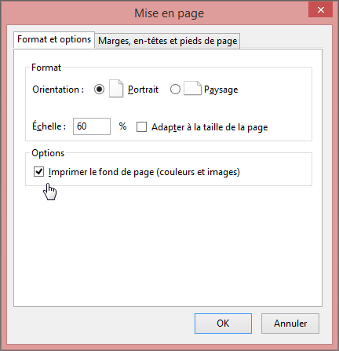
Task: Click the Mise en page title bar
Action: (169, 13)
